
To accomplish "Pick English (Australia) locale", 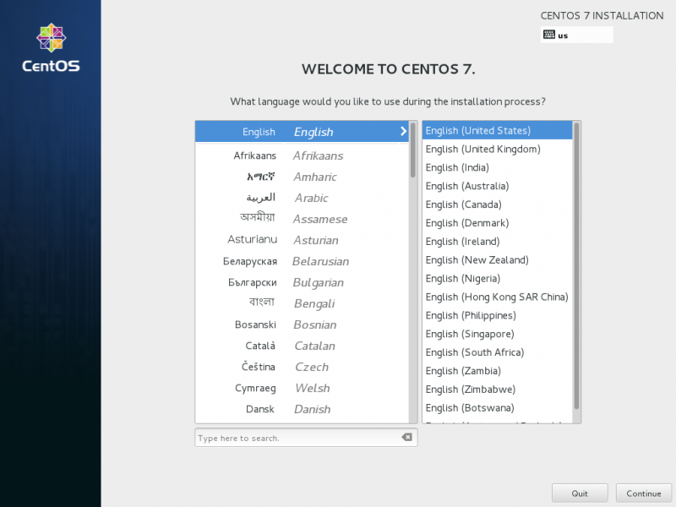I will pos(467,186).
